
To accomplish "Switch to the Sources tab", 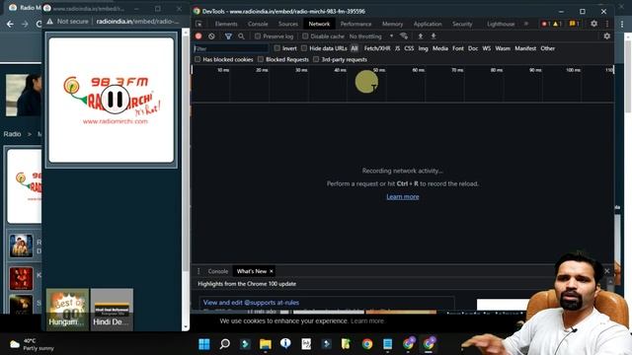I will click(x=288, y=24).
